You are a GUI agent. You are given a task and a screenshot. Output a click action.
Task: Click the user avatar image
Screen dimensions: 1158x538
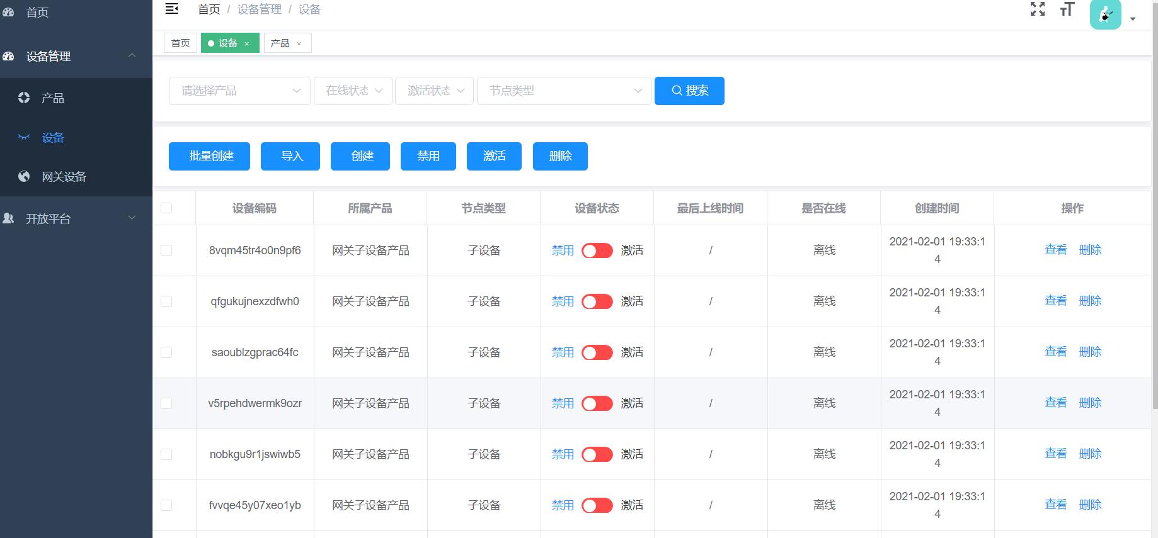1105,14
